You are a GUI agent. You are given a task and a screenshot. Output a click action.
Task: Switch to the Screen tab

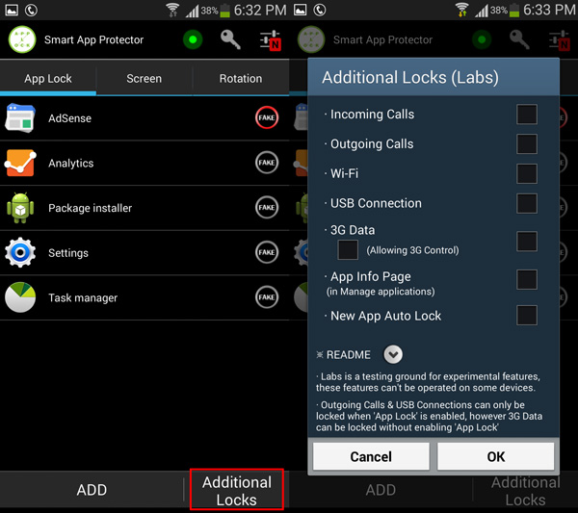click(x=144, y=78)
